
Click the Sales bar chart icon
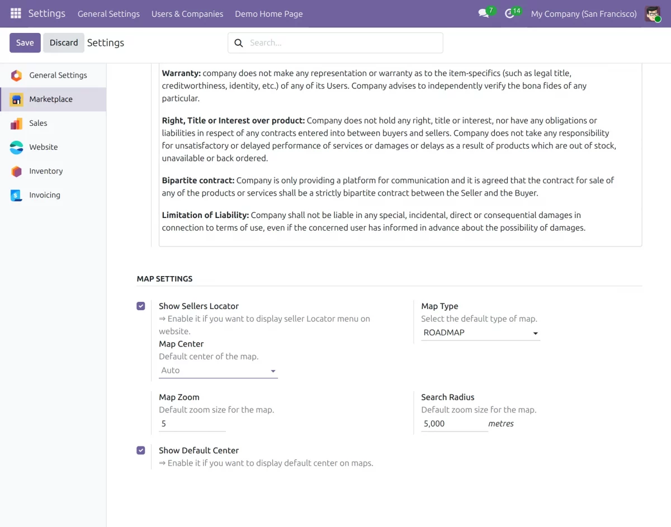[x=17, y=124]
